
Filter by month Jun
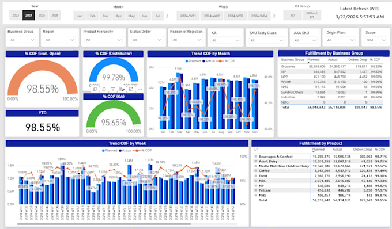click(145, 16)
